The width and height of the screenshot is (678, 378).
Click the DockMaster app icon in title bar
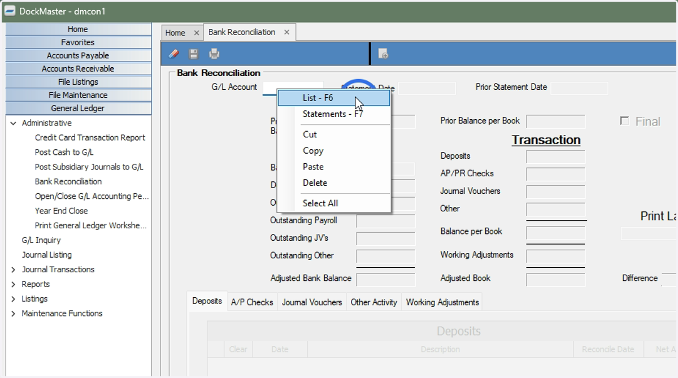point(10,11)
